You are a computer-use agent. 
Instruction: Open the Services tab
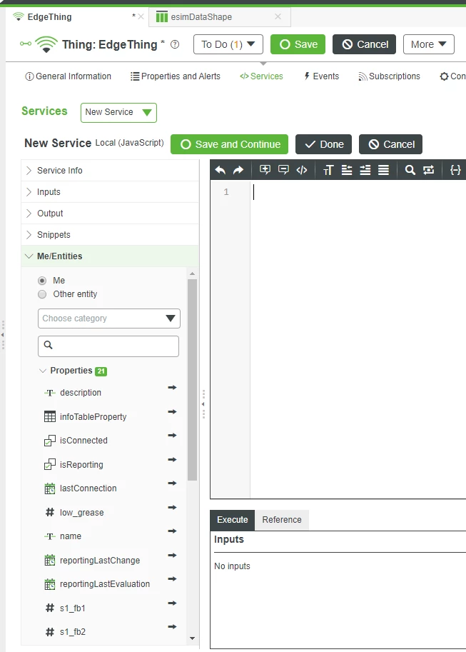coord(261,76)
